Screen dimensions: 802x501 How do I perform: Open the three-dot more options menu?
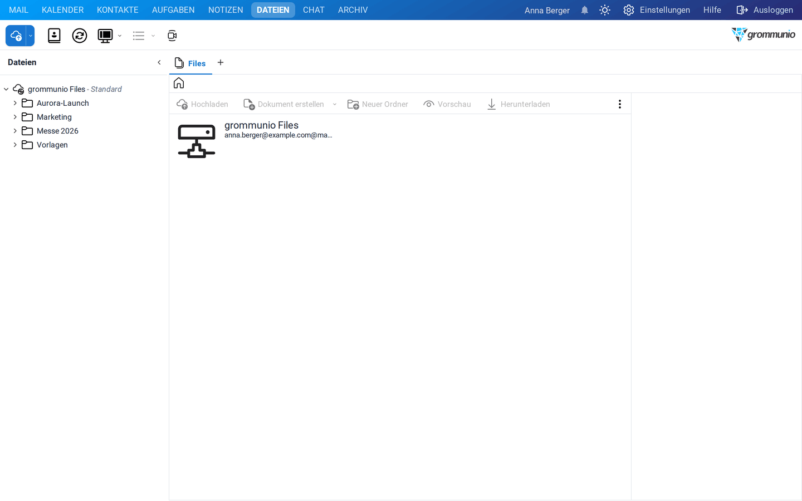click(x=620, y=104)
